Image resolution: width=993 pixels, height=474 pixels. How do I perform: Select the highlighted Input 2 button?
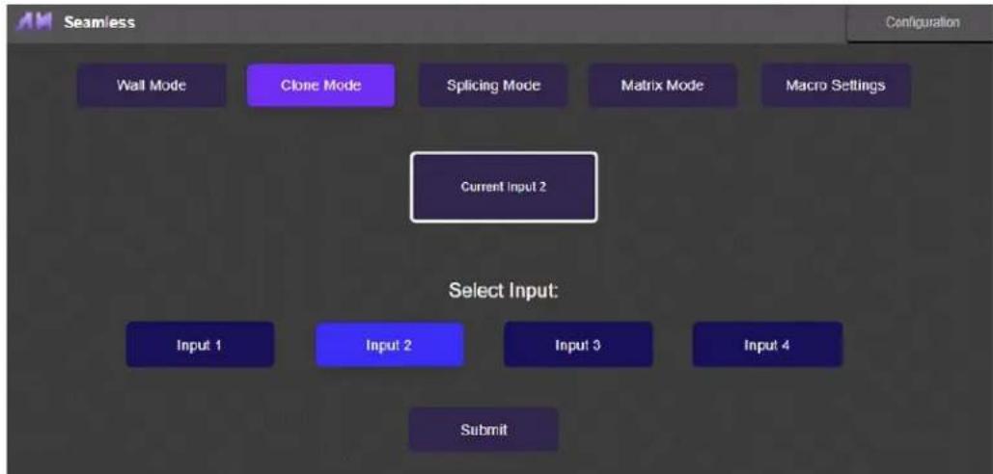point(390,345)
